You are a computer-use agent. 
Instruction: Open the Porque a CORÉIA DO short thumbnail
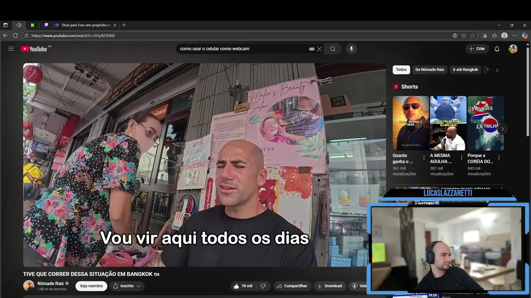(x=485, y=123)
